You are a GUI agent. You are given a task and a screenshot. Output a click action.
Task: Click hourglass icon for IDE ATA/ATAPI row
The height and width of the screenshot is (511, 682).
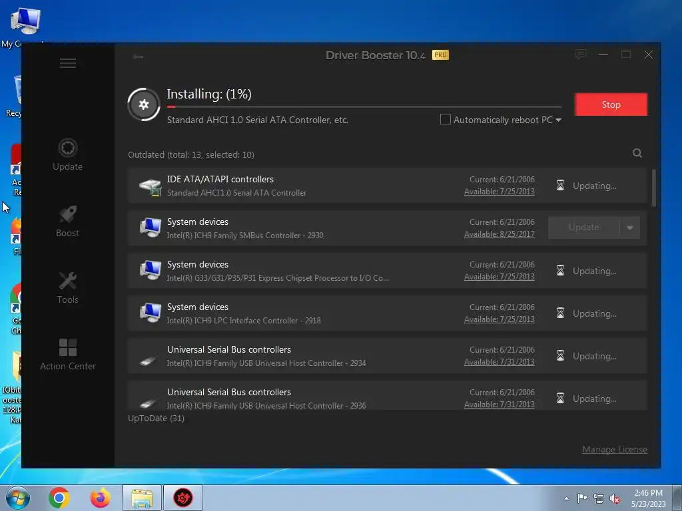[561, 186]
